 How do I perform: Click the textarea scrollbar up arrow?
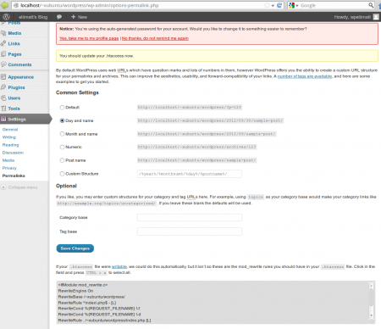click(x=372, y=286)
